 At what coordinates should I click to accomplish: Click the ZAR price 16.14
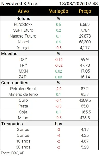[x=85, y=77]
